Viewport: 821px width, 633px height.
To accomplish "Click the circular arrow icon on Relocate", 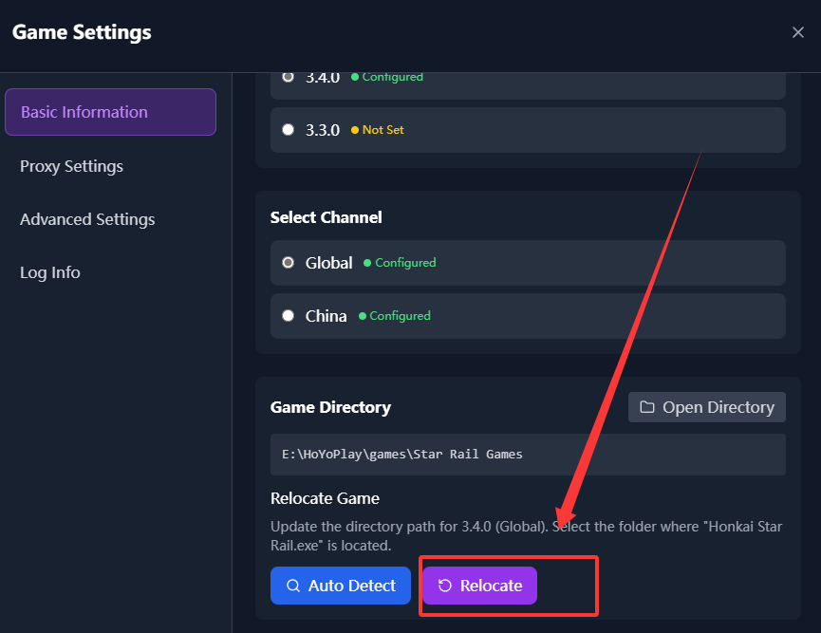I will pyautogui.click(x=445, y=586).
